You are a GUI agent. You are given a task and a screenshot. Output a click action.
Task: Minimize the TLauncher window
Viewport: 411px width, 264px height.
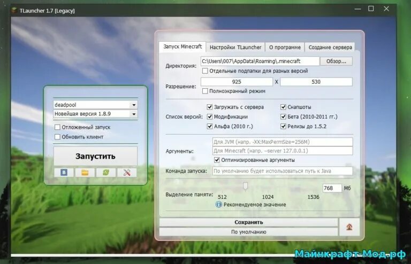point(357,9)
